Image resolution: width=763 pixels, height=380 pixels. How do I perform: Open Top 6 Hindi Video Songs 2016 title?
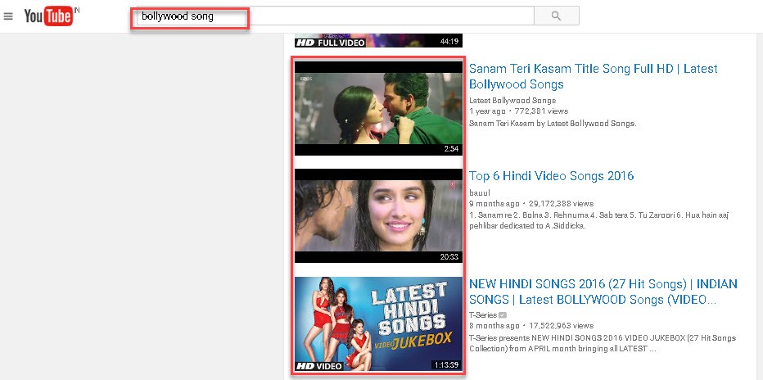coord(551,176)
